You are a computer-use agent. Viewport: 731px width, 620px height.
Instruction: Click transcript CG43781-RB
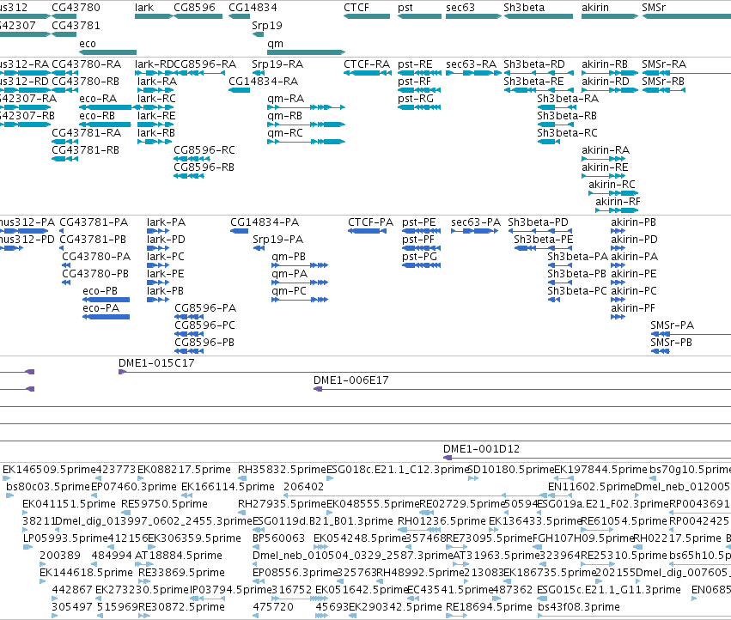click(64, 159)
